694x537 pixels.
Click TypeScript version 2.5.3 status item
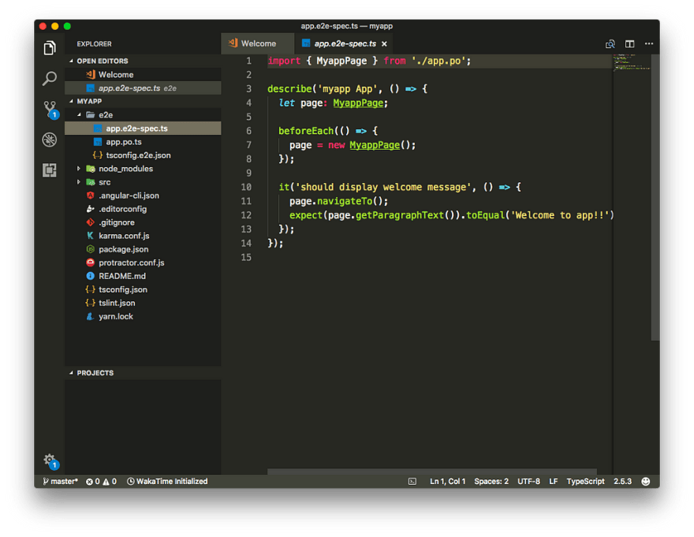622,481
